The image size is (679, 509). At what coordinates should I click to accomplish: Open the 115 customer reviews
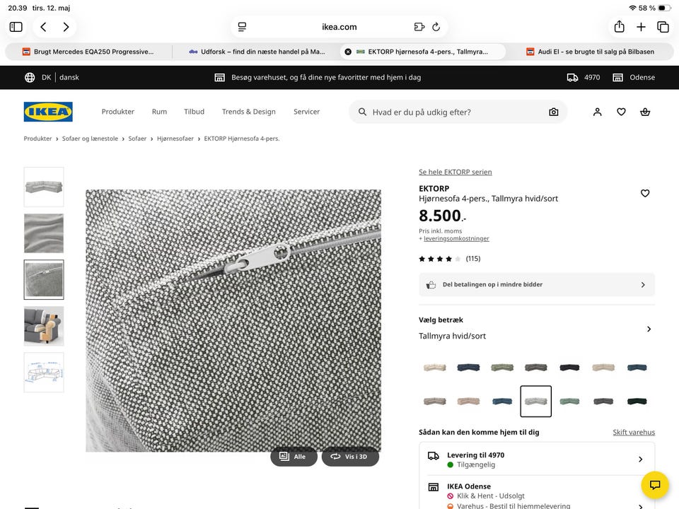tap(450, 259)
